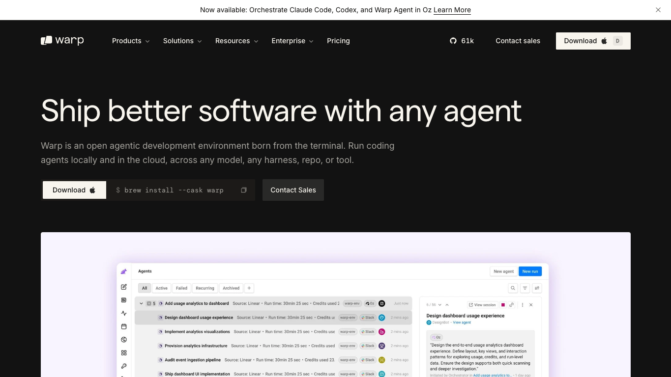Collapse the Add usage analytics group
671x377 pixels.
coord(142,303)
